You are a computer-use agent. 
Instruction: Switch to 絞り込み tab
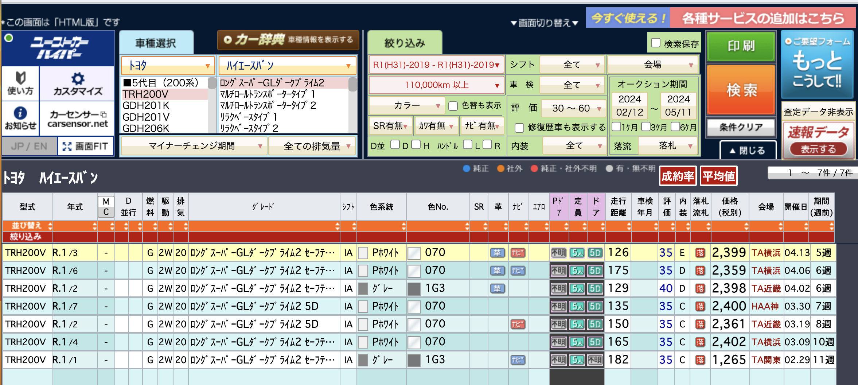405,43
